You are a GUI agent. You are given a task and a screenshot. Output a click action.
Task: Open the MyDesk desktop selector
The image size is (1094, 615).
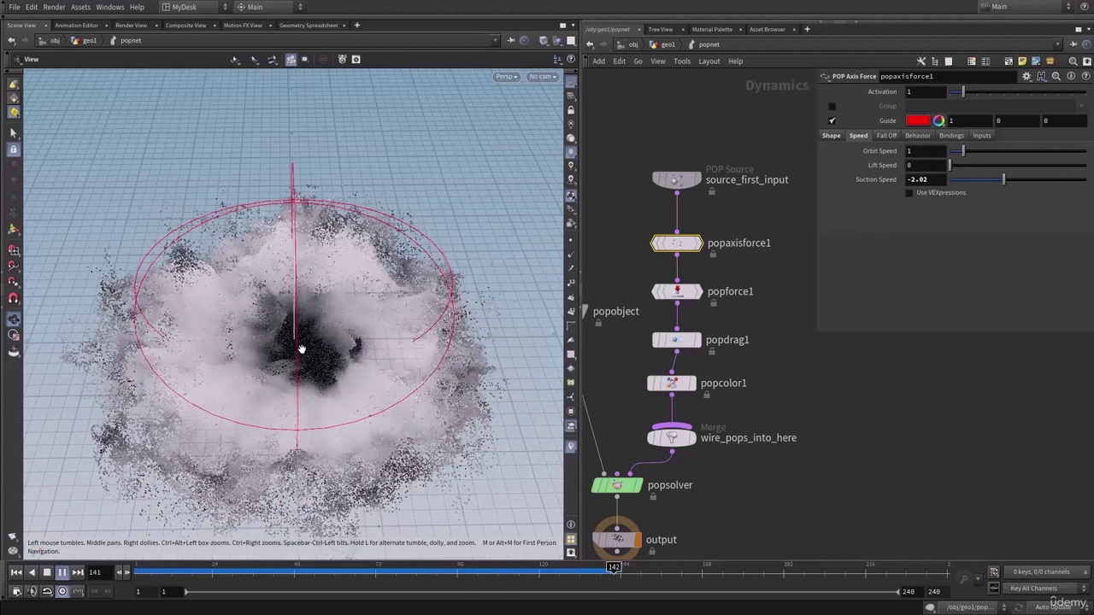pos(194,7)
